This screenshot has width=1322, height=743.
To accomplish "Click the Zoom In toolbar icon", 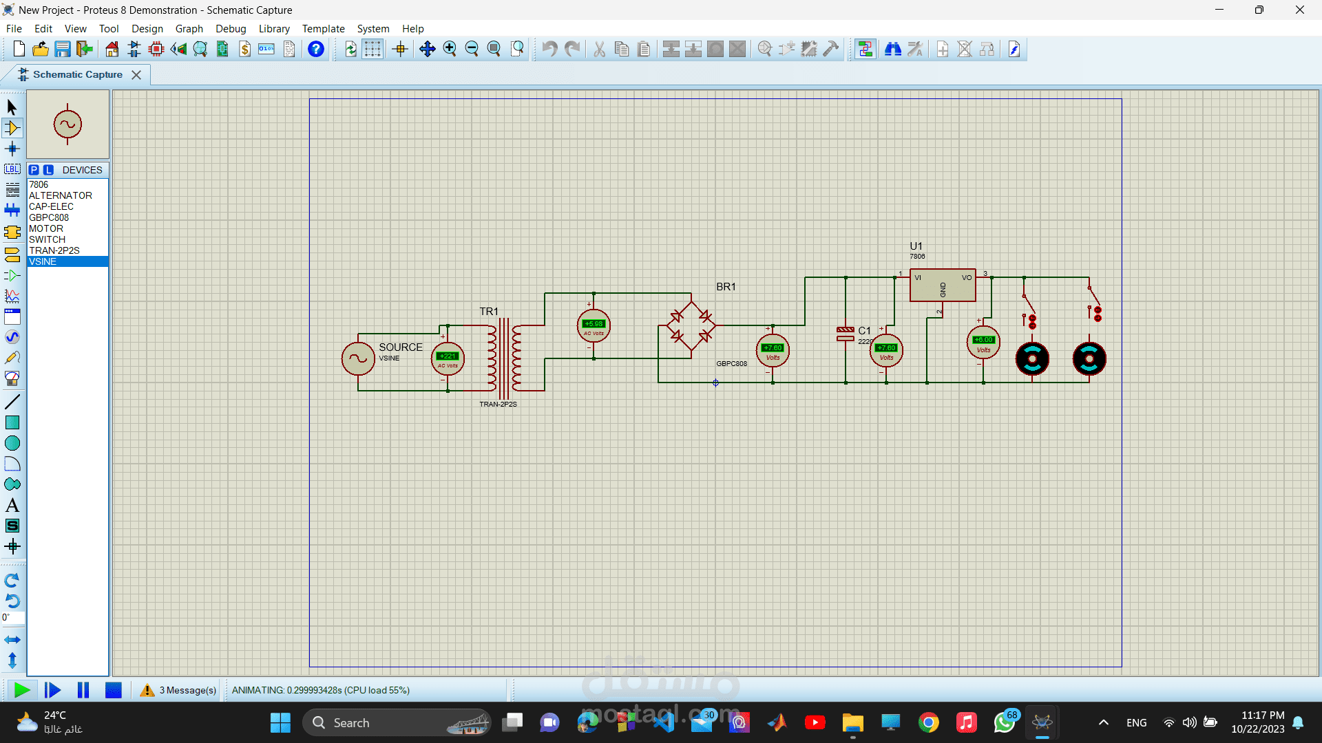I will coord(450,49).
